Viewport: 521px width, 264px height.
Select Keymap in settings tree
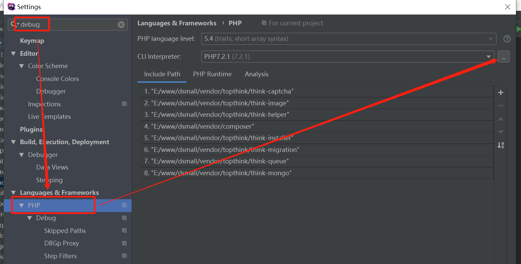(x=32, y=41)
